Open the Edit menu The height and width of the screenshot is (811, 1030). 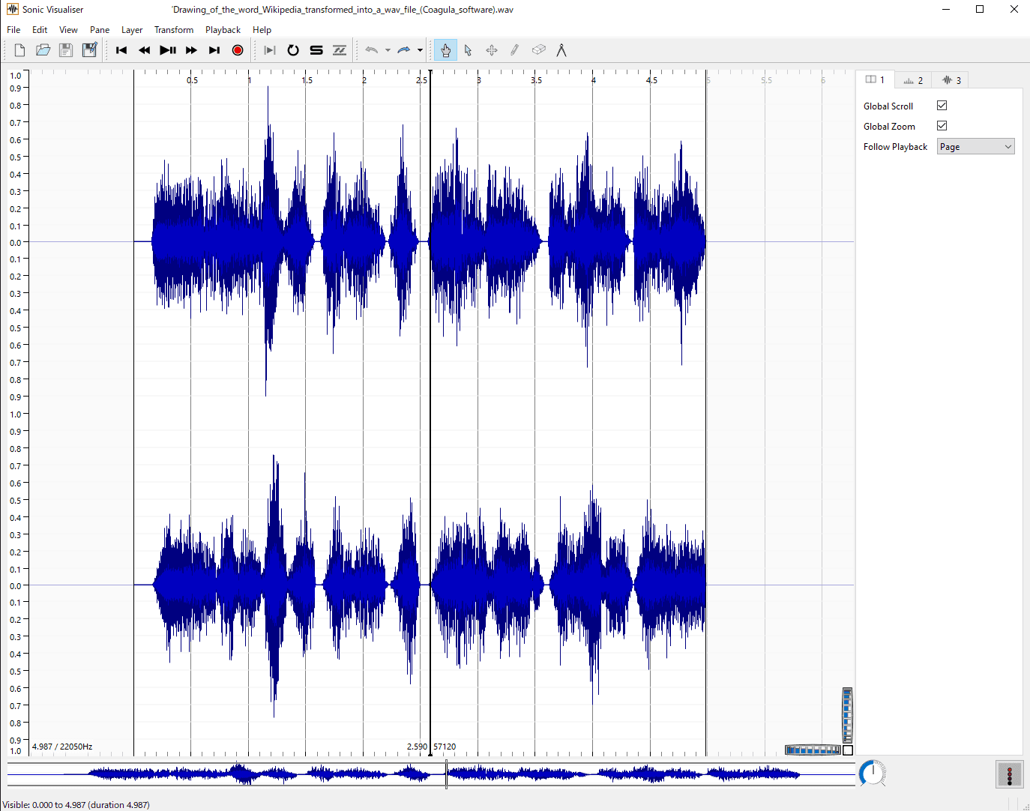pos(40,30)
